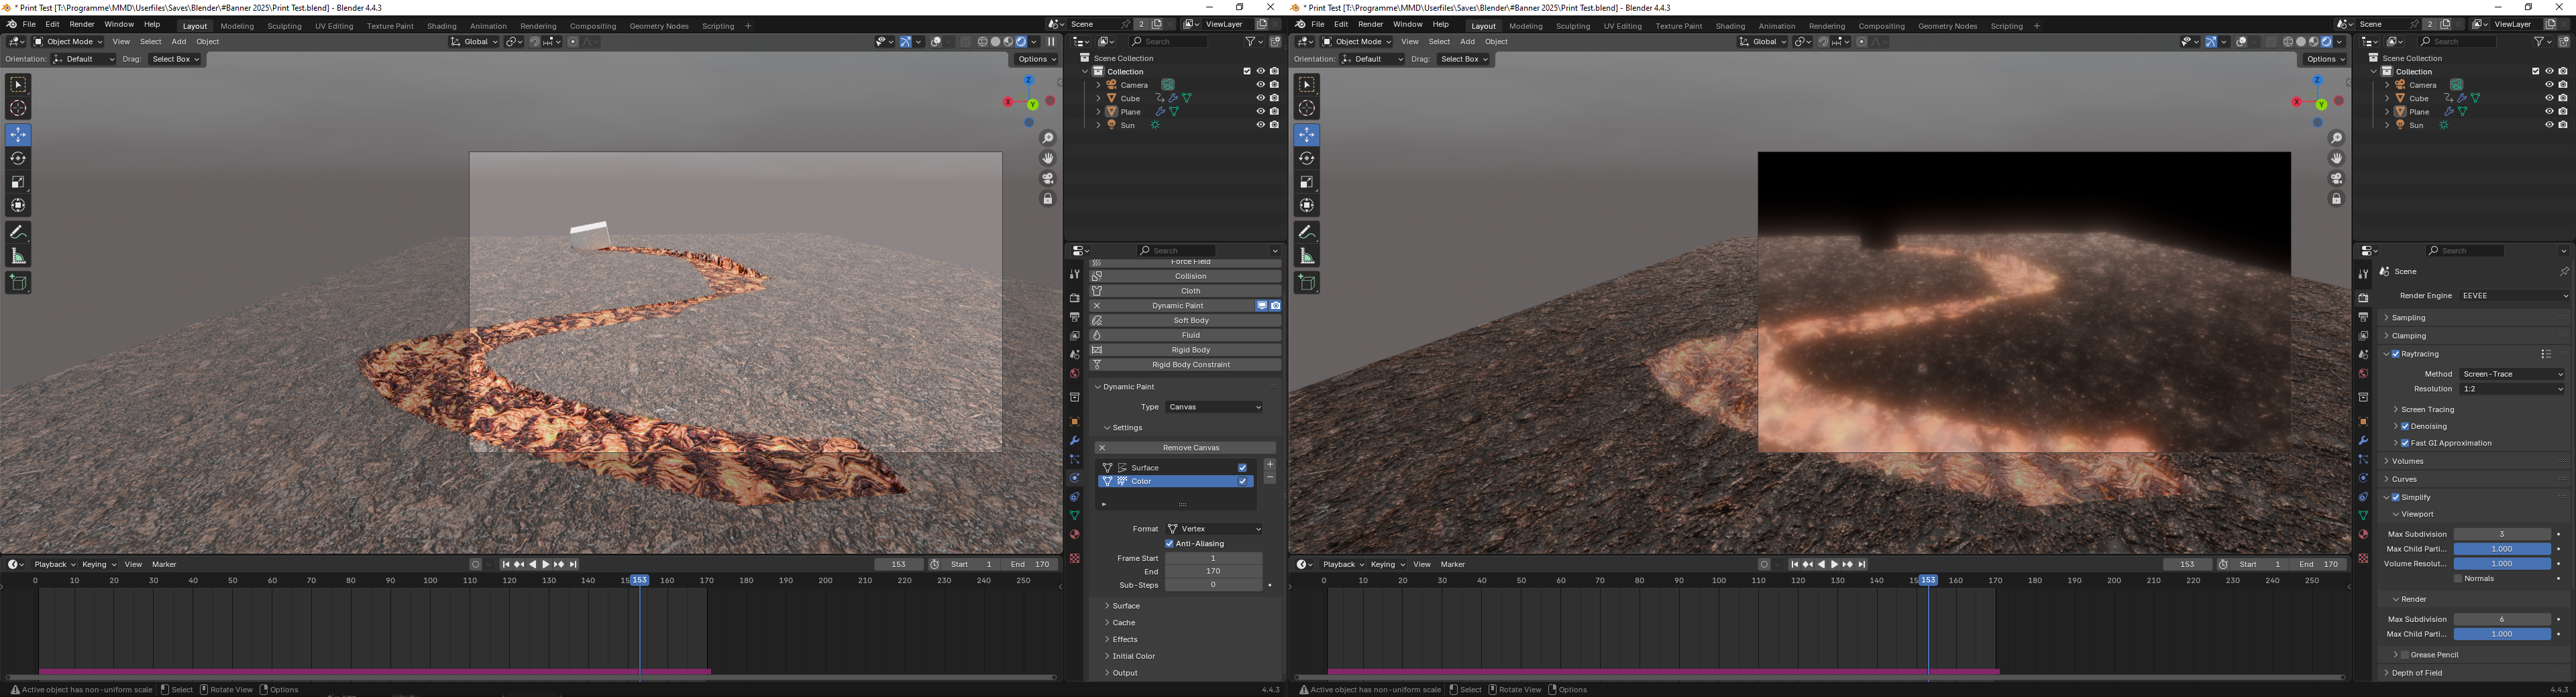Click the Annotate tool in the right viewport
2576x697 pixels.
[x=1306, y=232]
